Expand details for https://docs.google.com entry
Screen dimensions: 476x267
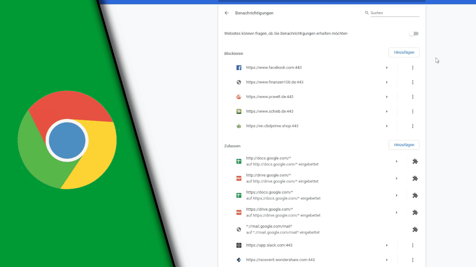[x=397, y=195]
